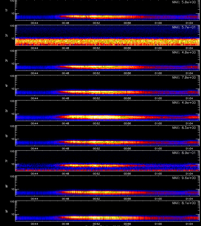Click the 01:00 tick label below the 2F panel
Image resolution: width=201 pixels, height=226 pixels.
tap(158, 48)
